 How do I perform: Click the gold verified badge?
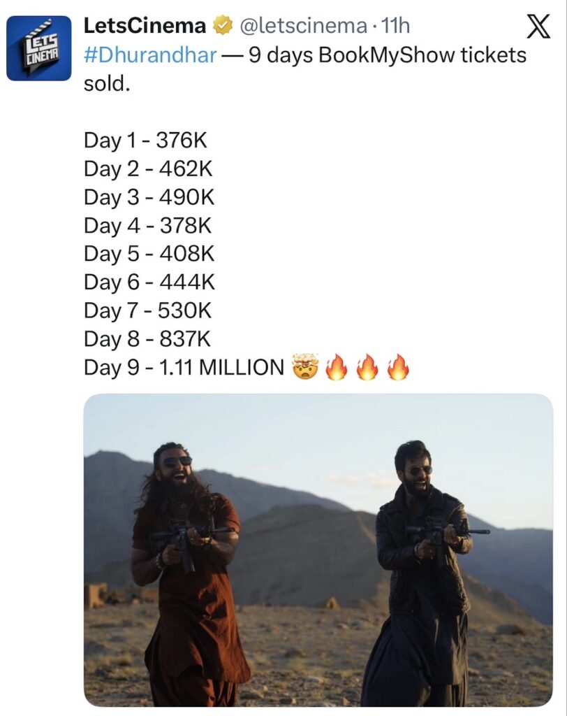click(x=223, y=27)
